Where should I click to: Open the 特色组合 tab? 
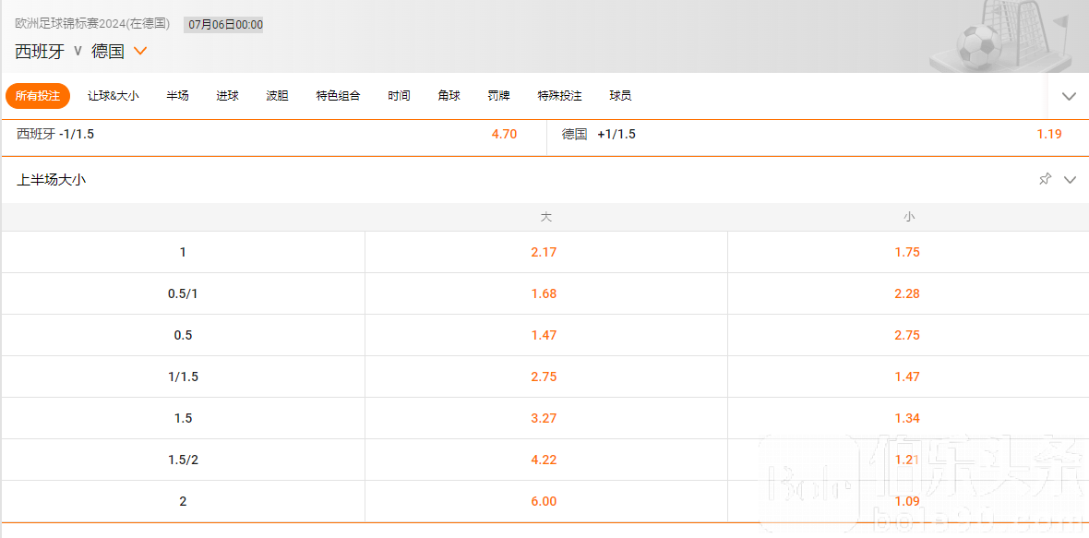[x=338, y=96]
